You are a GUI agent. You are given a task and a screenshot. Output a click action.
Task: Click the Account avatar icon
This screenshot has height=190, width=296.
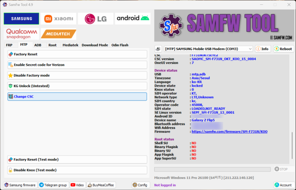point(277,185)
